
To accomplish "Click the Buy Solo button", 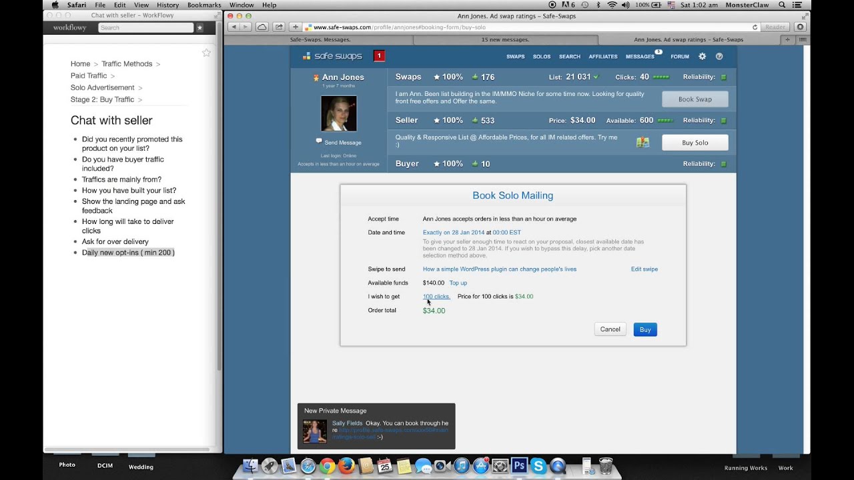I will pos(695,143).
